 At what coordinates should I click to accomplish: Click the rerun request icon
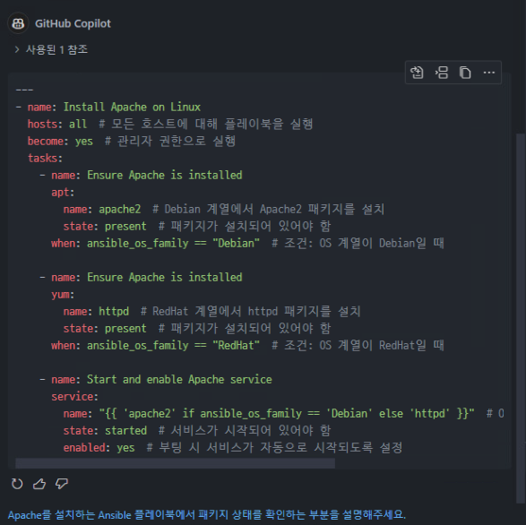click(x=17, y=484)
